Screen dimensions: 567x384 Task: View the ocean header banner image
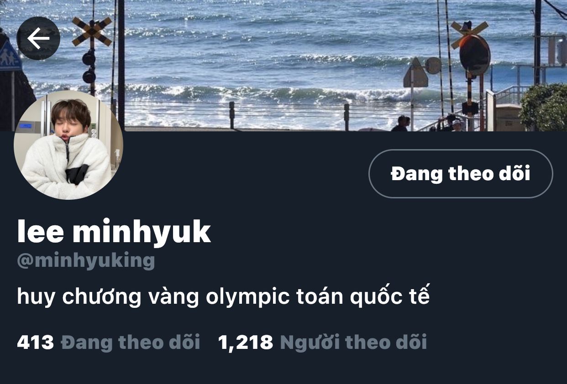[283, 66]
